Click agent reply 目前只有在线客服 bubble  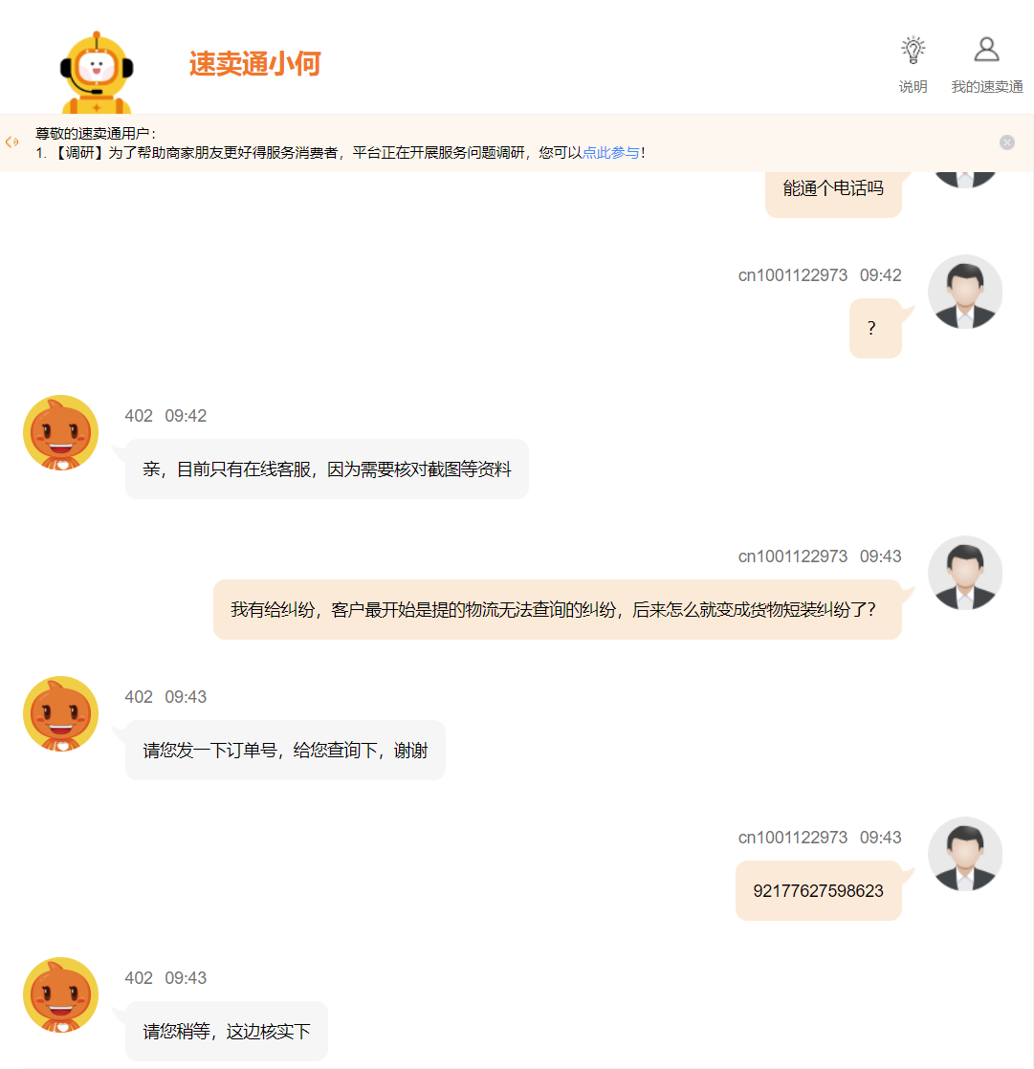pos(327,469)
